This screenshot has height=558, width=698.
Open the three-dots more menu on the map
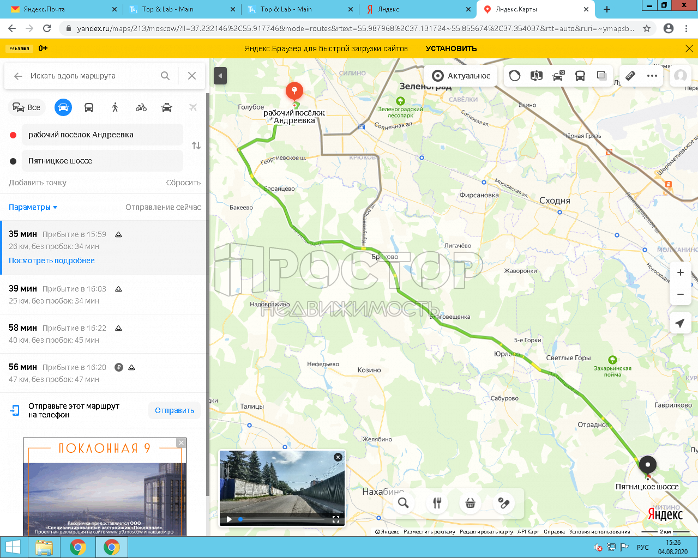tap(652, 76)
